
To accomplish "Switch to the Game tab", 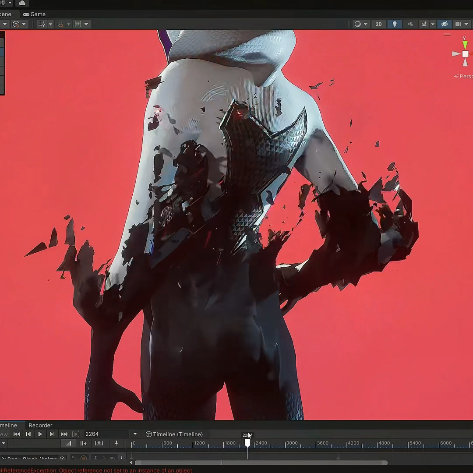I will [34, 14].
